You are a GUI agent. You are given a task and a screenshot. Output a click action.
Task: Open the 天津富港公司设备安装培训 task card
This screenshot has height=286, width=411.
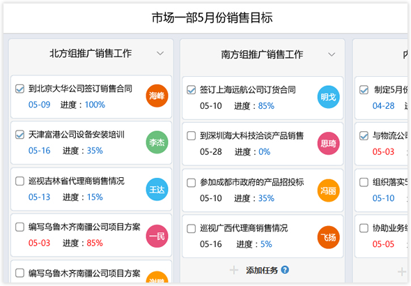click(x=91, y=143)
